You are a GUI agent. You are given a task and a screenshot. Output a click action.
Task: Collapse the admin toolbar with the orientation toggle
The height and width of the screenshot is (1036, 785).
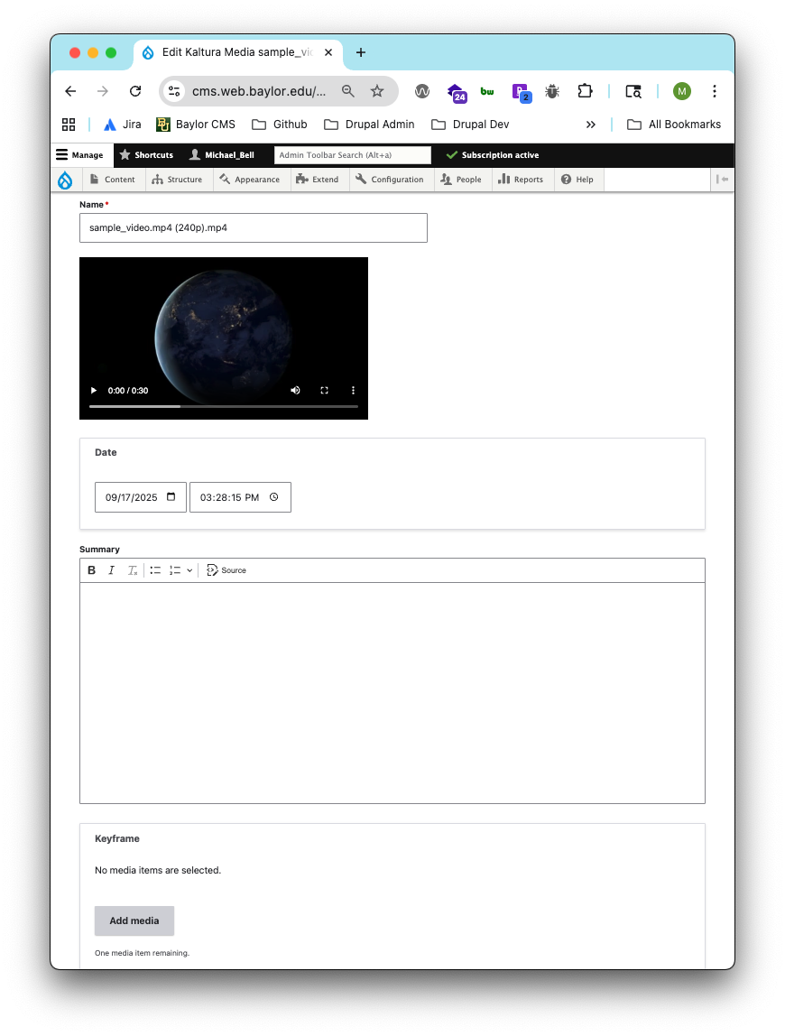tap(722, 179)
